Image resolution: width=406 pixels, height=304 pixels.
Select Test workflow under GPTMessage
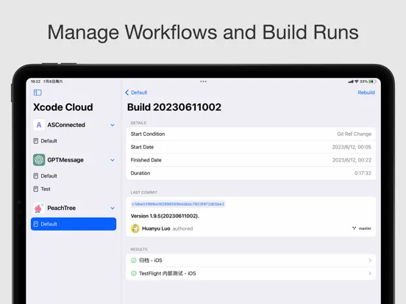[74, 189]
